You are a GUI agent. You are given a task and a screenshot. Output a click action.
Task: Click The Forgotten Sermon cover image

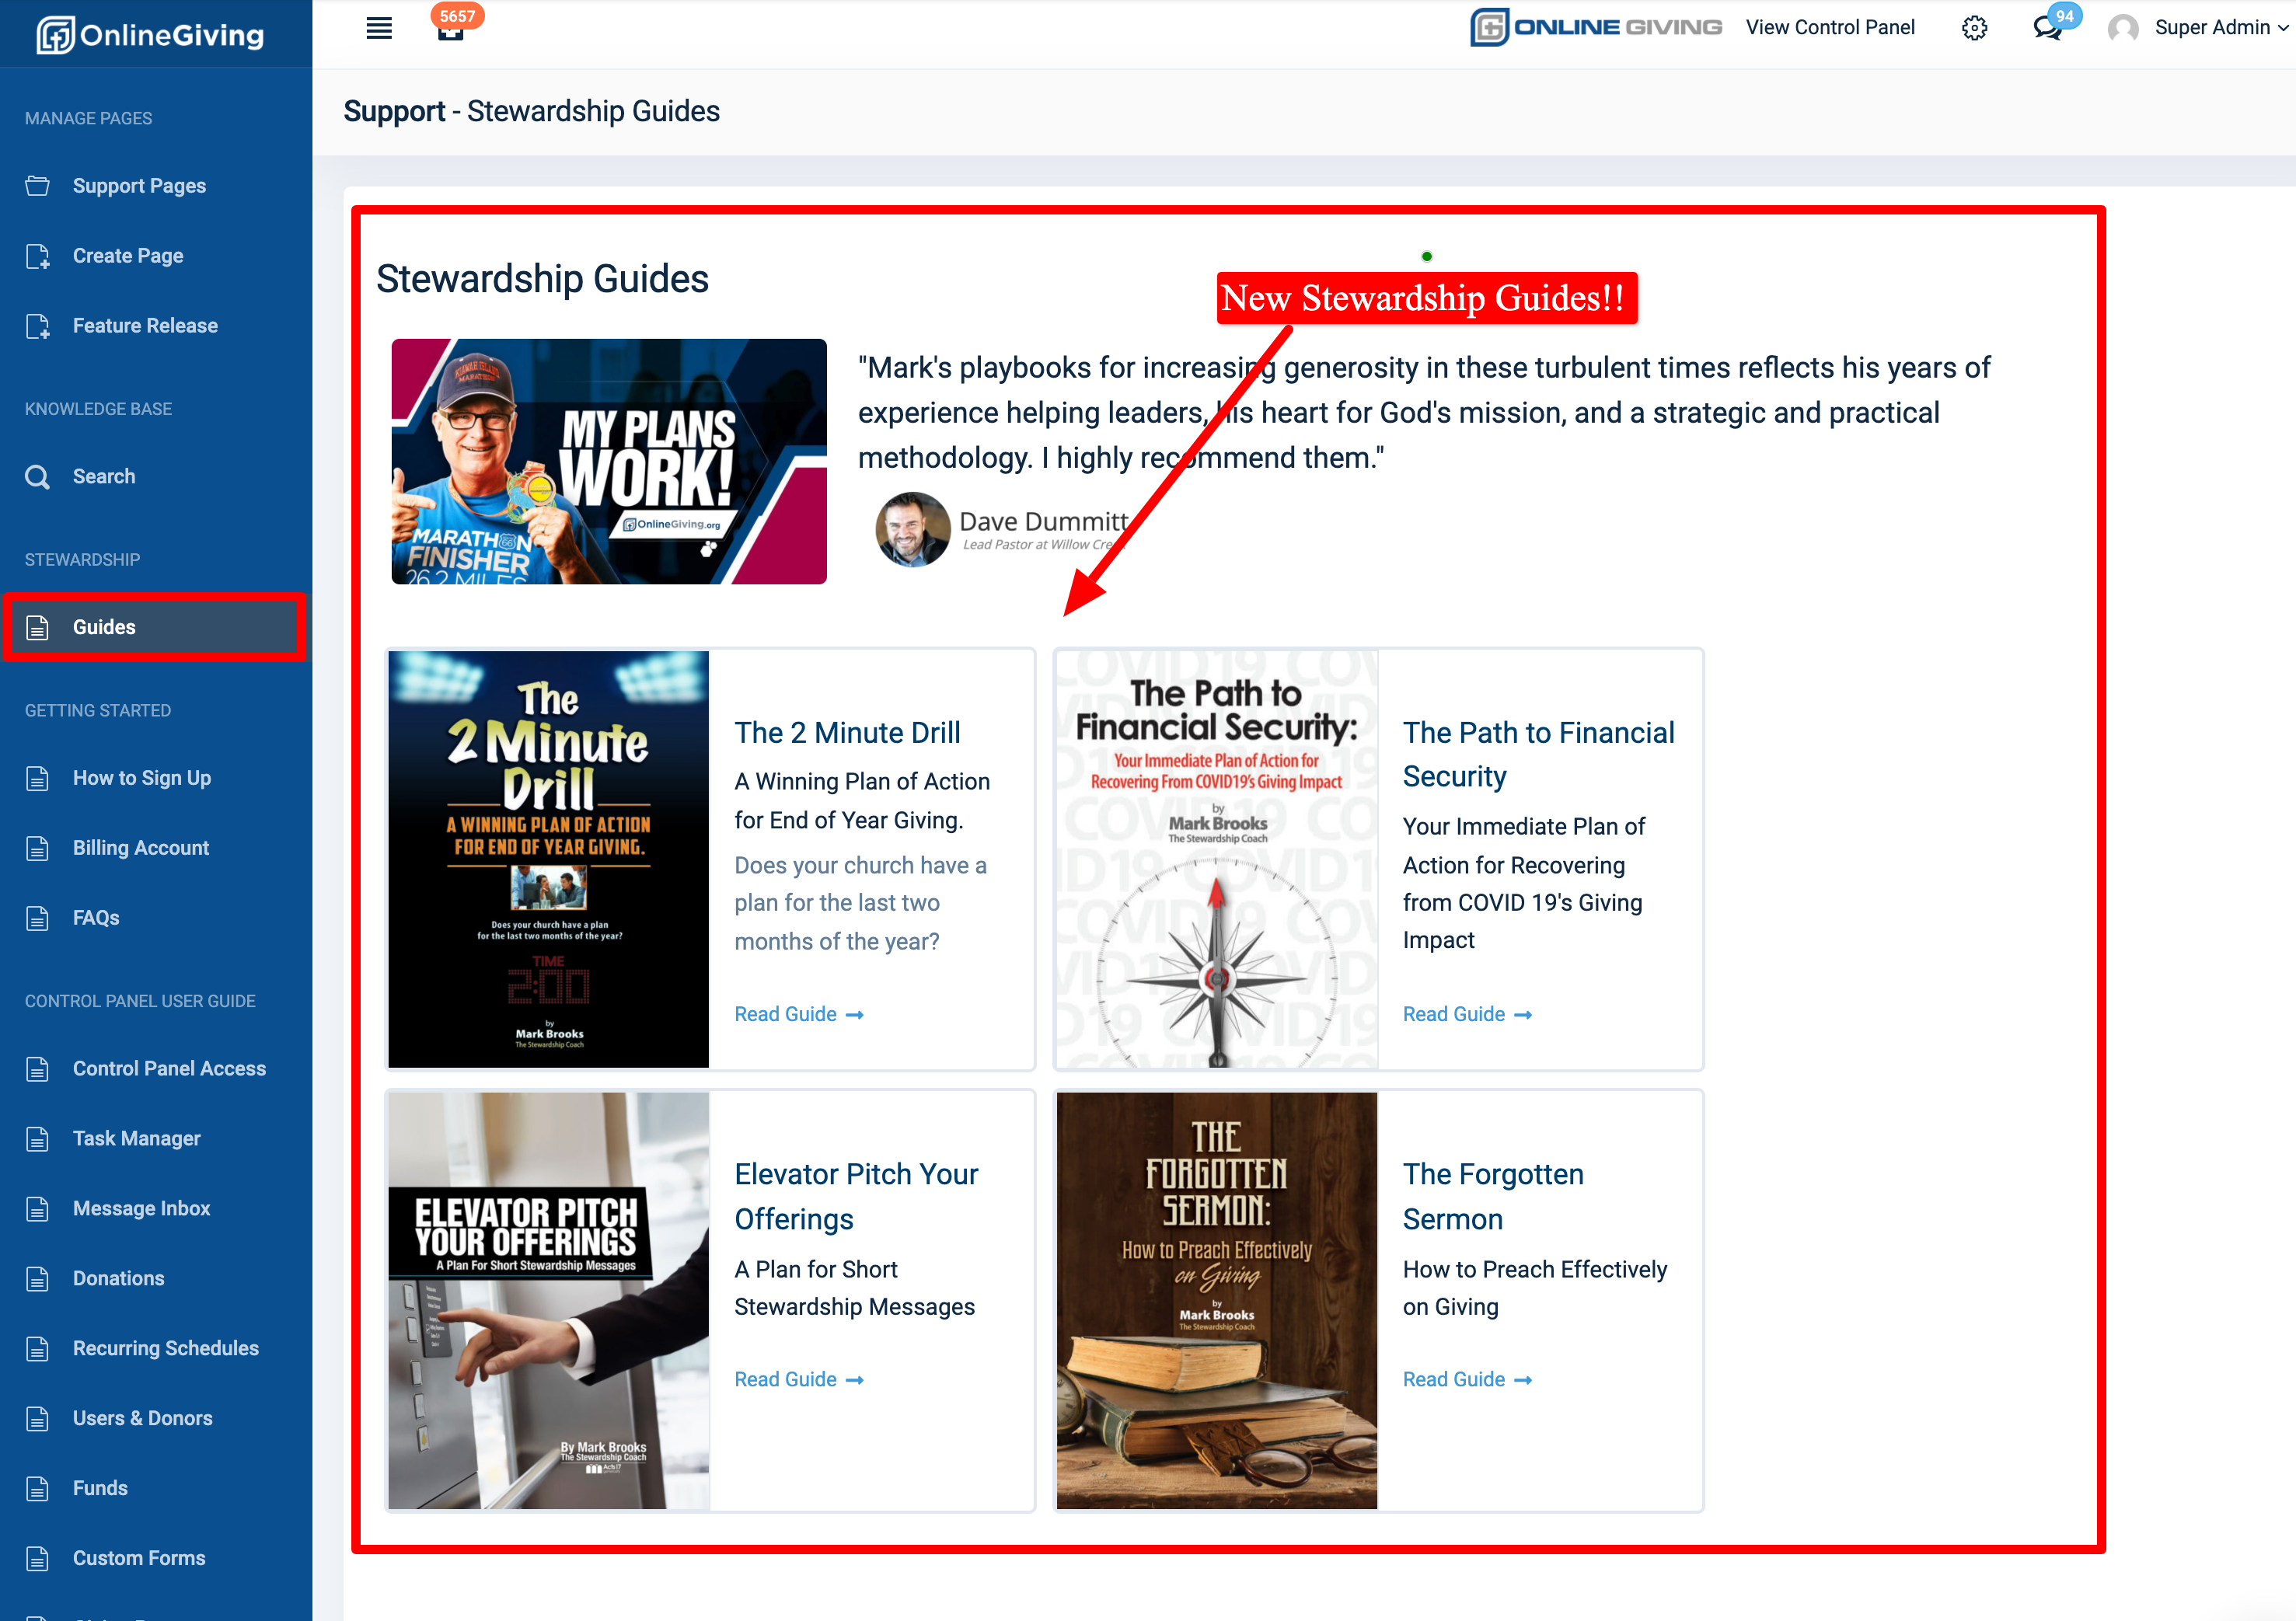(x=1217, y=1300)
